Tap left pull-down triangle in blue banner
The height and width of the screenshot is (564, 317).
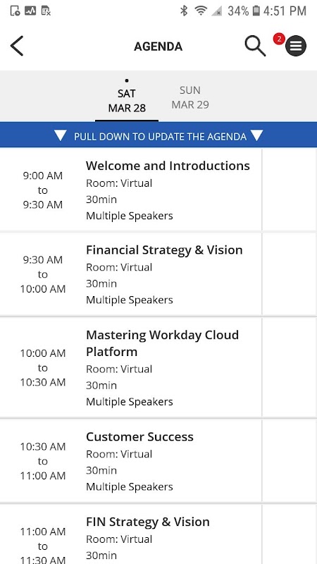61,135
